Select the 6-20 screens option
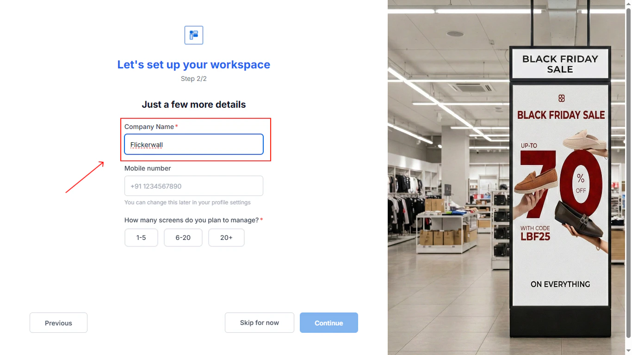Viewport: 632px width, 355px height. click(183, 238)
